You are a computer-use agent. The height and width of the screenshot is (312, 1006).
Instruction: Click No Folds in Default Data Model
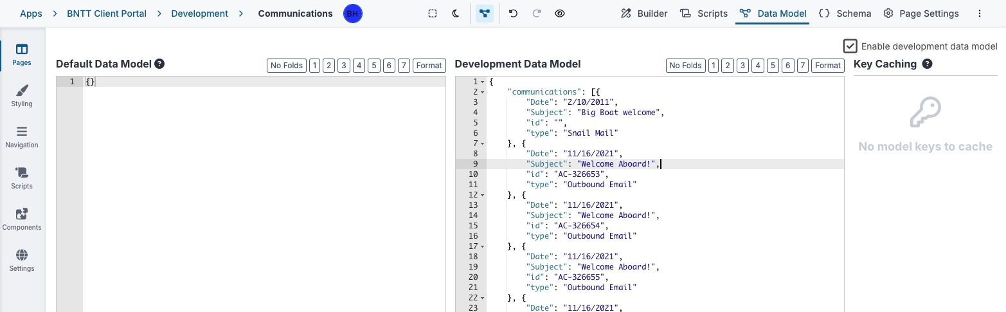pos(286,66)
